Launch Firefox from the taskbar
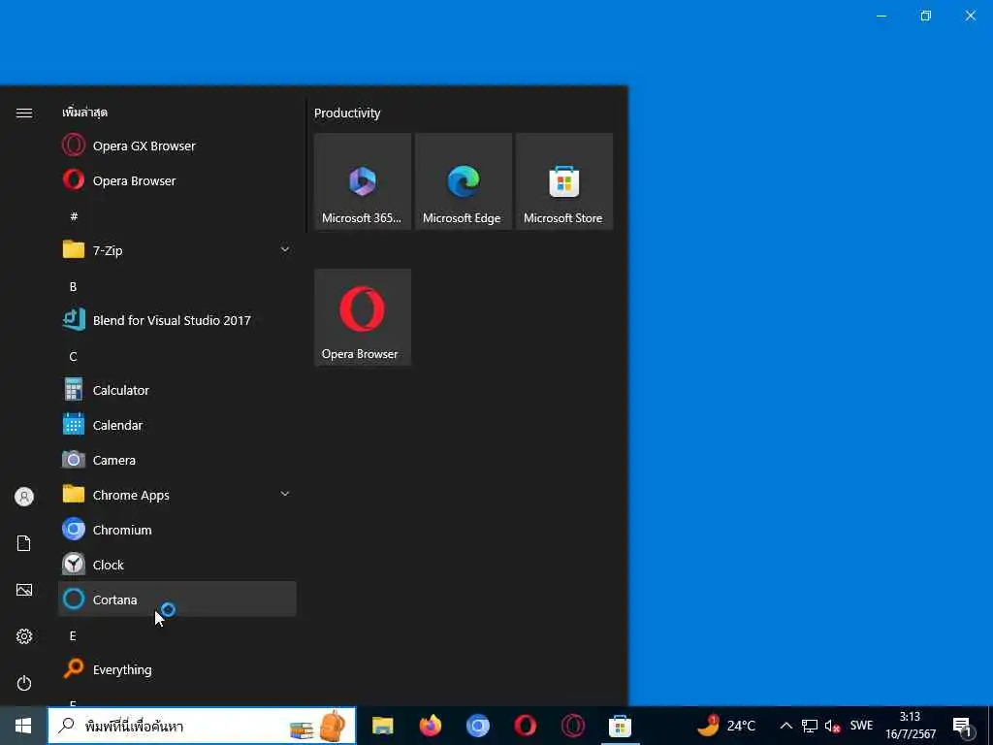This screenshot has height=745, width=993. tap(430, 726)
